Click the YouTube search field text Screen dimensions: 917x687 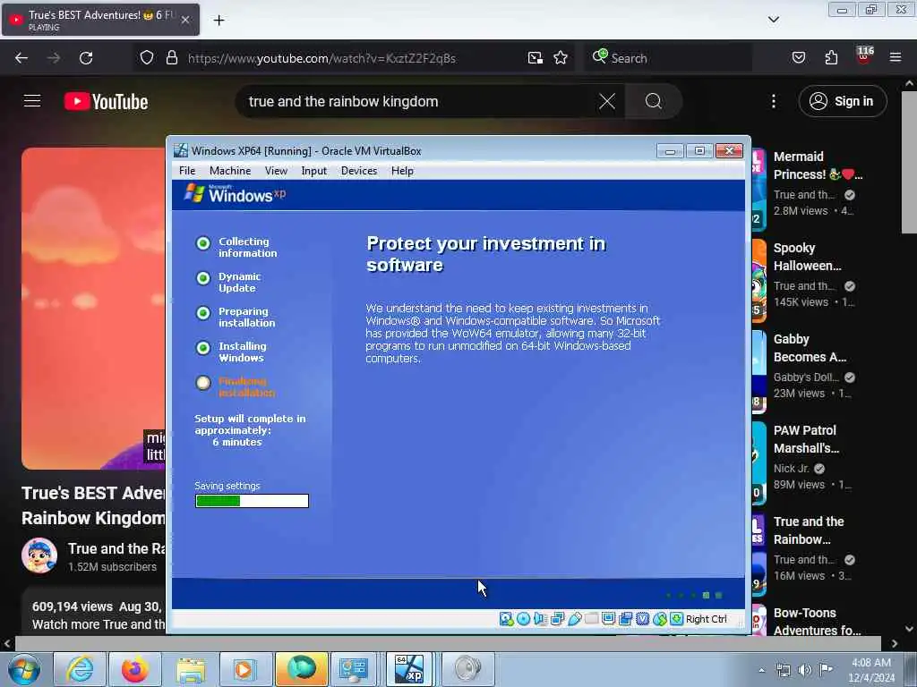coord(343,102)
